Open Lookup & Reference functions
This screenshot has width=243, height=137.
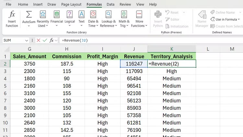click(109, 18)
